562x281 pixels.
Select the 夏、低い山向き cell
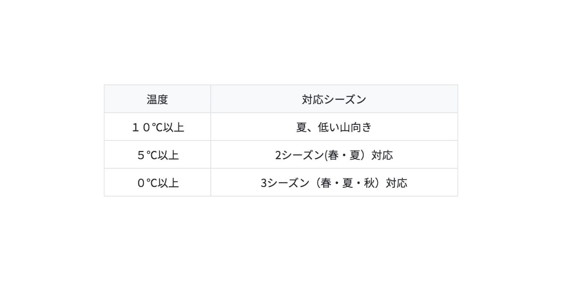tap(334, 127)
